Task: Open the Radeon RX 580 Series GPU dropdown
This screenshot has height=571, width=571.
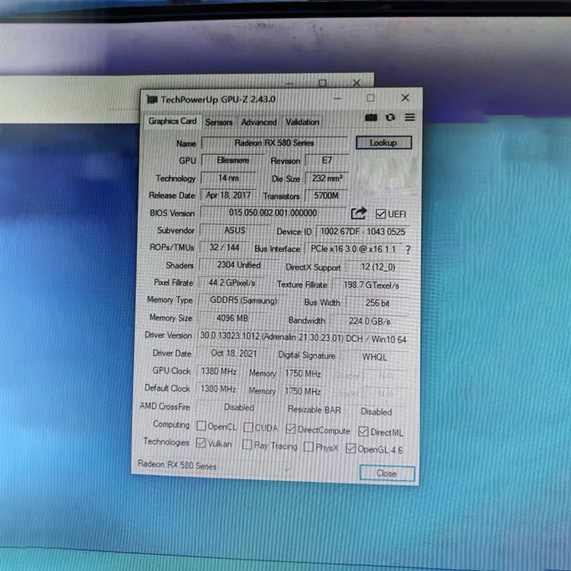Action: (213, 466)
